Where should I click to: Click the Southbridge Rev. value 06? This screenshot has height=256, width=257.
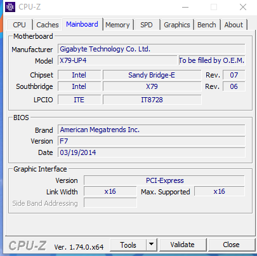click(x=234, y=86)
